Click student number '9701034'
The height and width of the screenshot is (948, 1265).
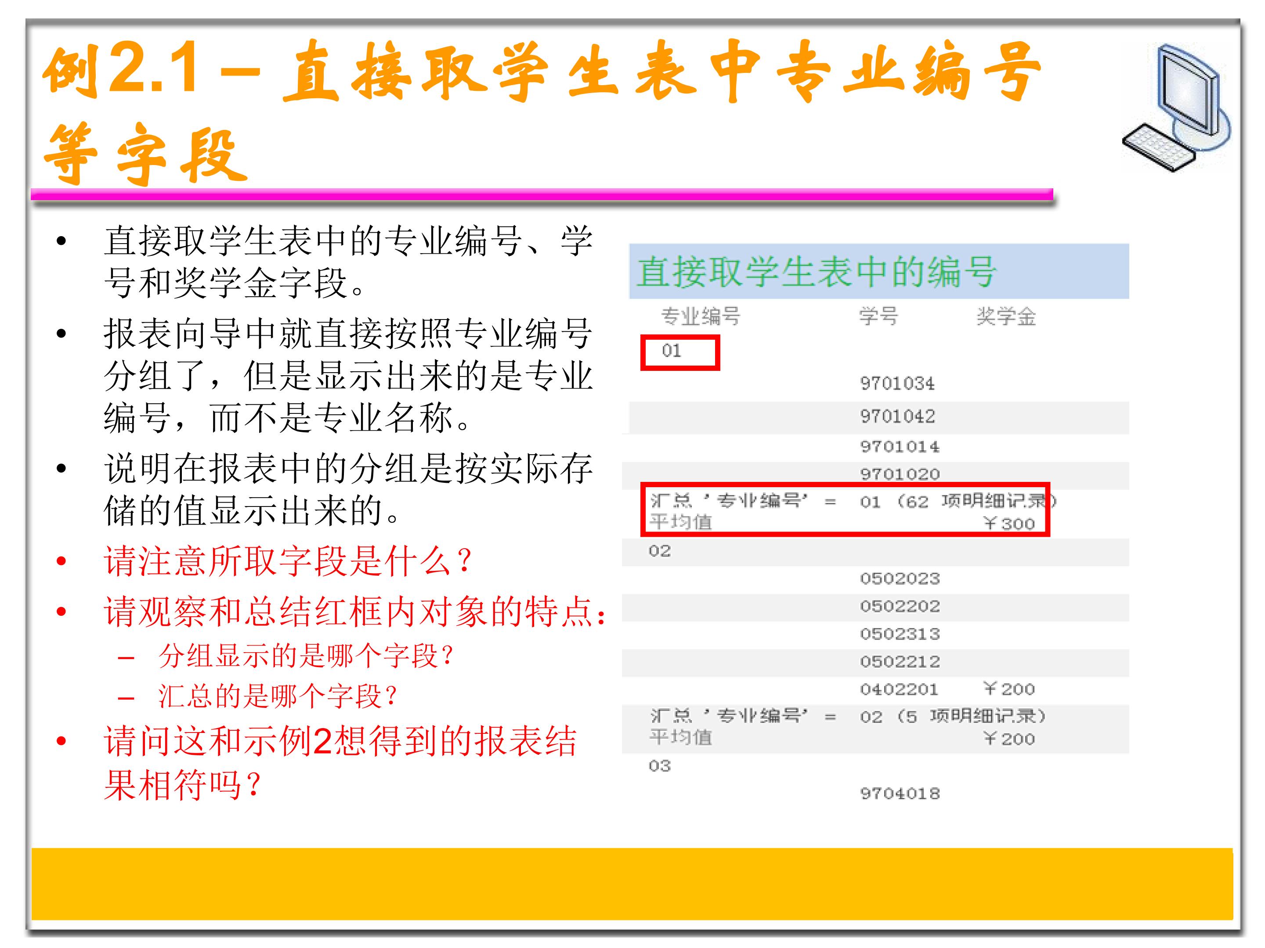click(x=897, y=384)
